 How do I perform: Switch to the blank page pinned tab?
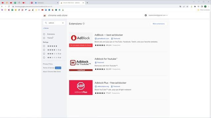19,3
